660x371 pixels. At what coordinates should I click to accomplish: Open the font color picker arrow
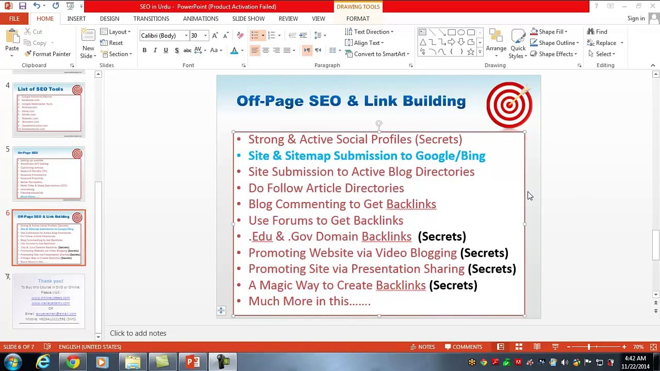(242, 50)
